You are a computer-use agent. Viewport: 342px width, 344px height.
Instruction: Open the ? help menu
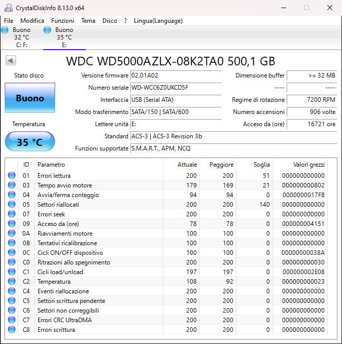click(125, 21)
